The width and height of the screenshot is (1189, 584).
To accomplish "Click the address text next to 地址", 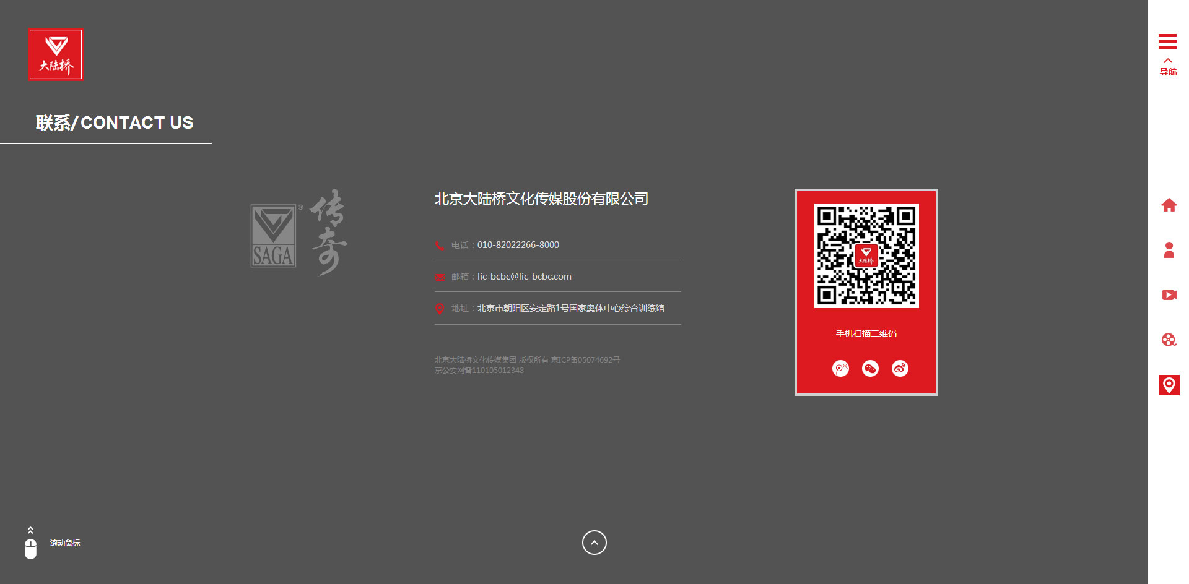I will click(570, 308).
